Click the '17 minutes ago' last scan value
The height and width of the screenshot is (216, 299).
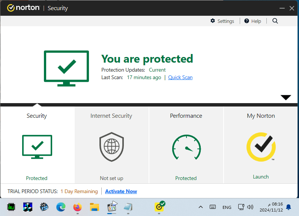[x=144, y=77]
